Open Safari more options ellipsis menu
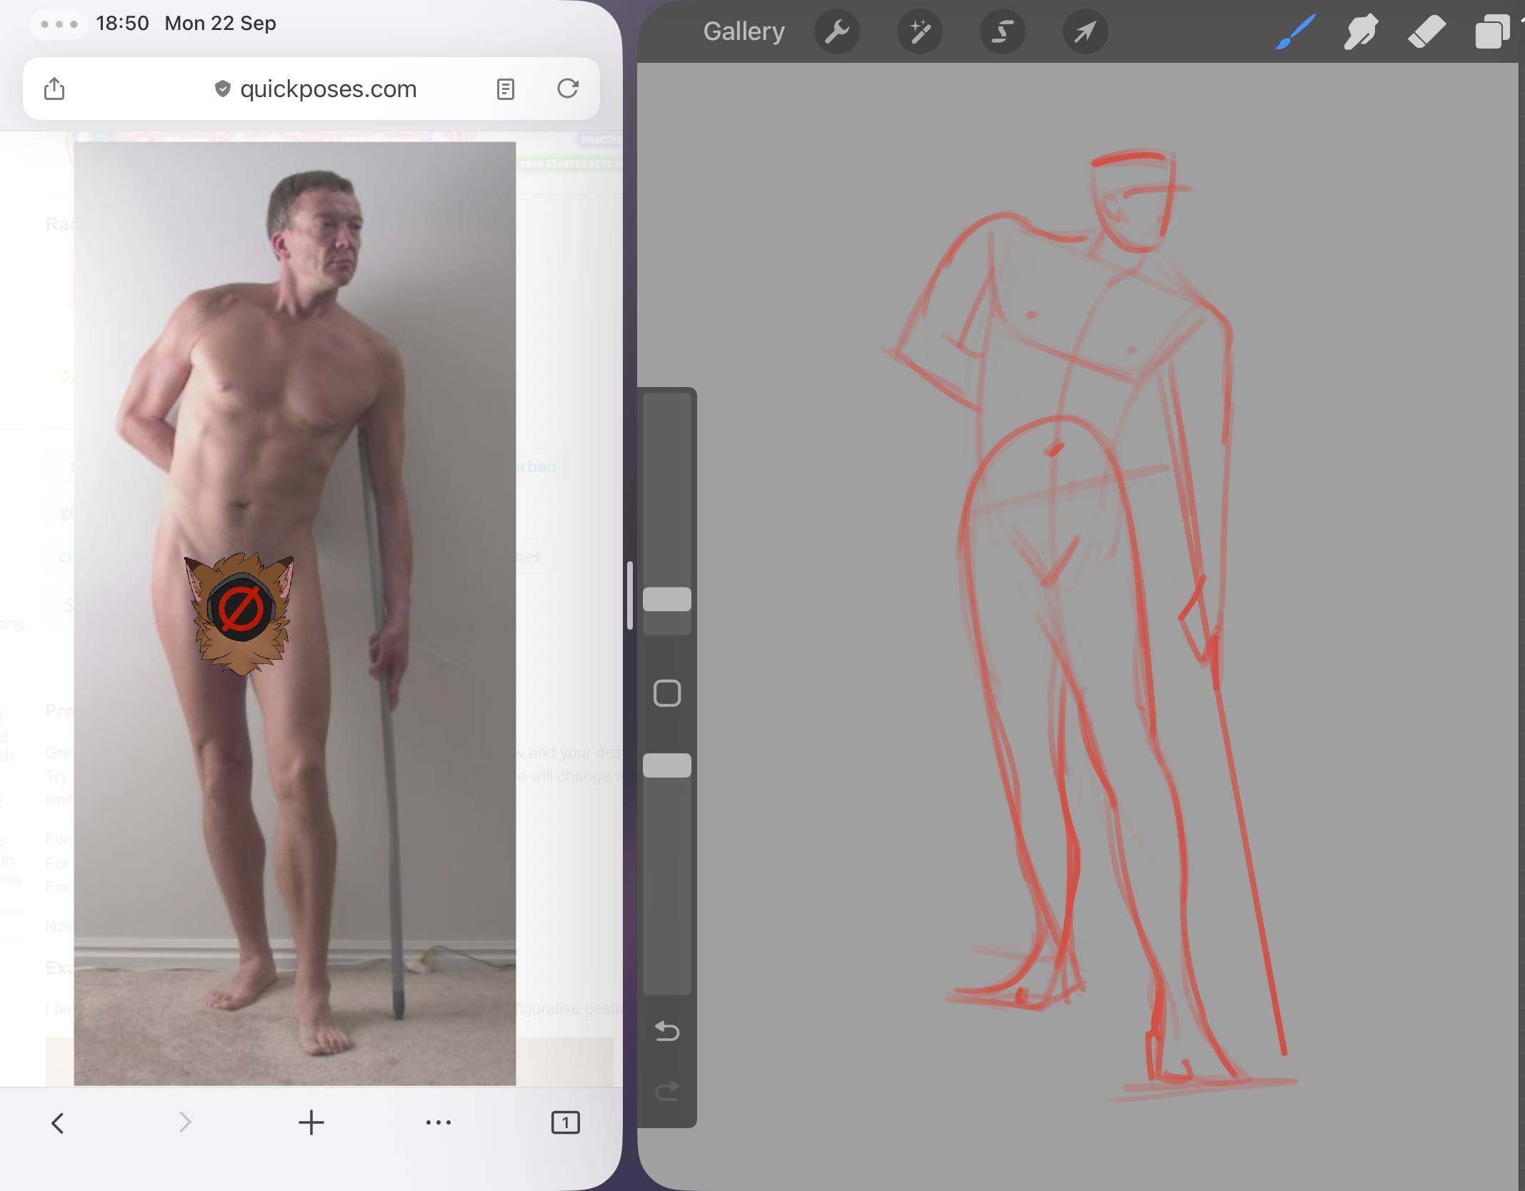The image size is (1525, 1191). coord(438,1122)
